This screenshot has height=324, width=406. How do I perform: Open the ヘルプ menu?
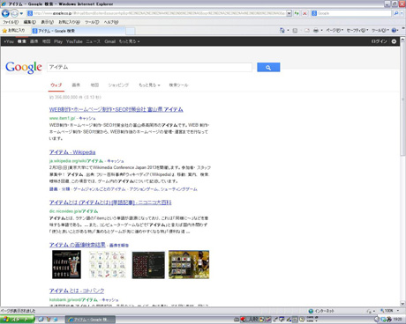pos(111,22)
